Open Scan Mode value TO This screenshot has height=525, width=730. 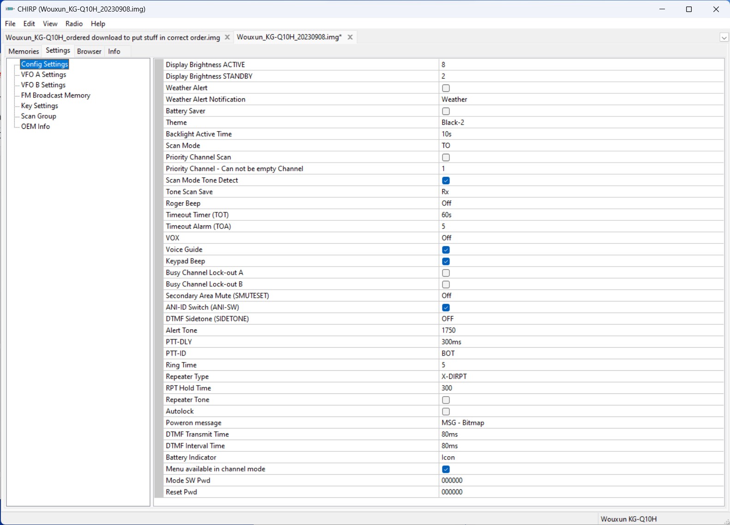pos(581,145)
